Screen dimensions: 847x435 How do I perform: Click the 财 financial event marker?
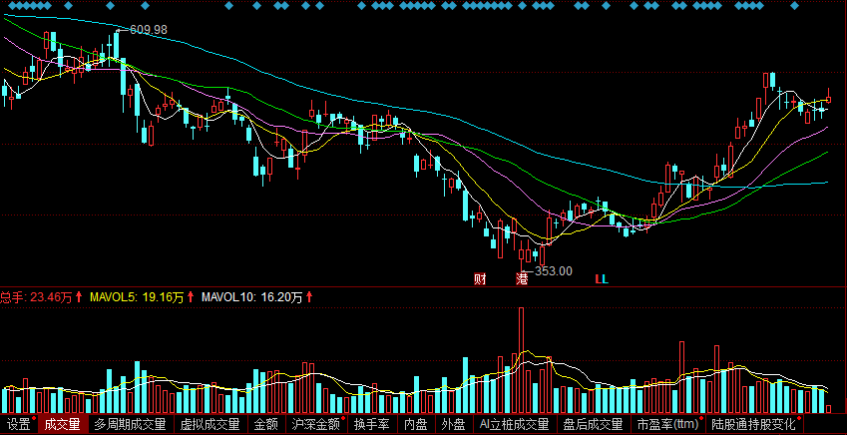(x=479, y=279)
